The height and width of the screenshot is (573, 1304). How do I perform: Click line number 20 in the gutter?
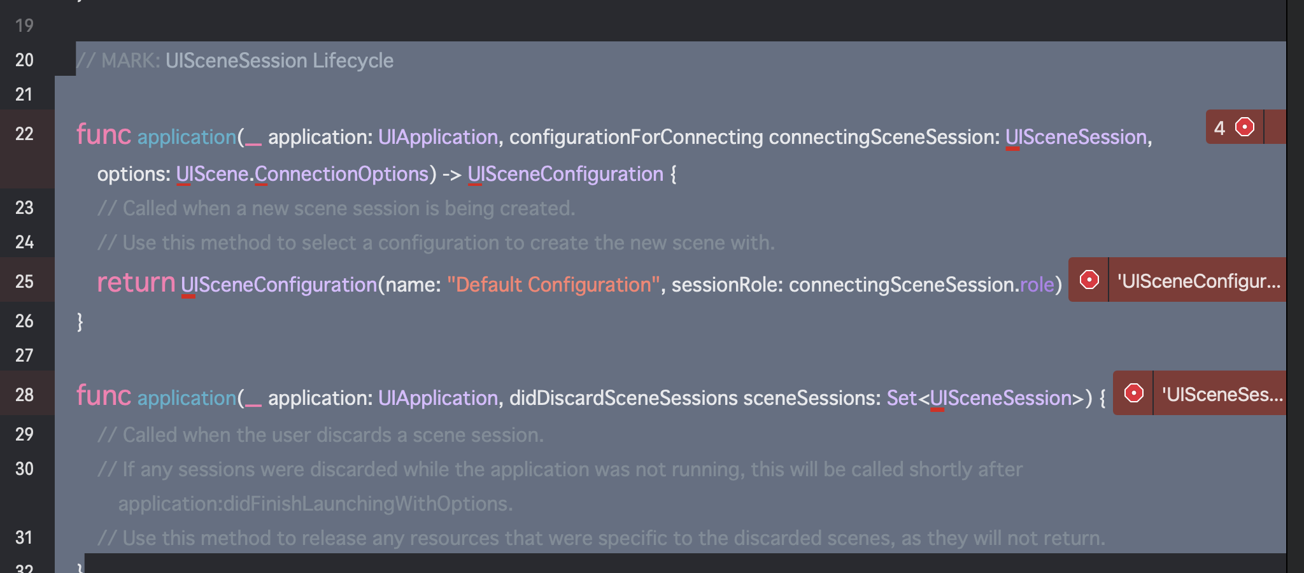pos(24,60)
